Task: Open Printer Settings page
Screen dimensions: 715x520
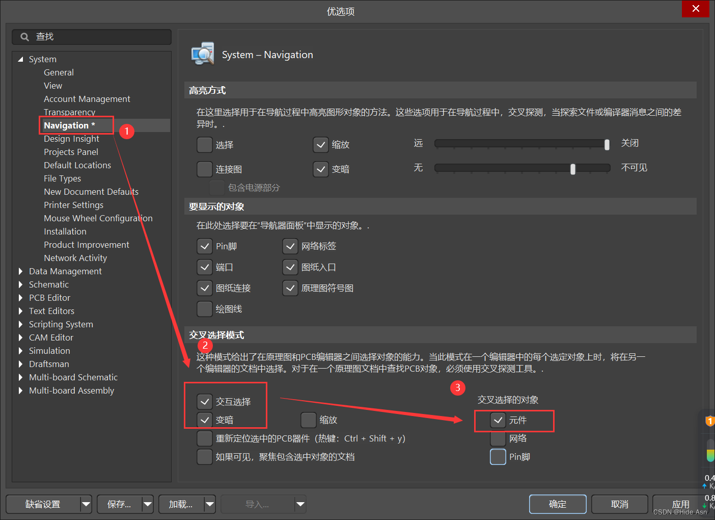Action: 73,205
